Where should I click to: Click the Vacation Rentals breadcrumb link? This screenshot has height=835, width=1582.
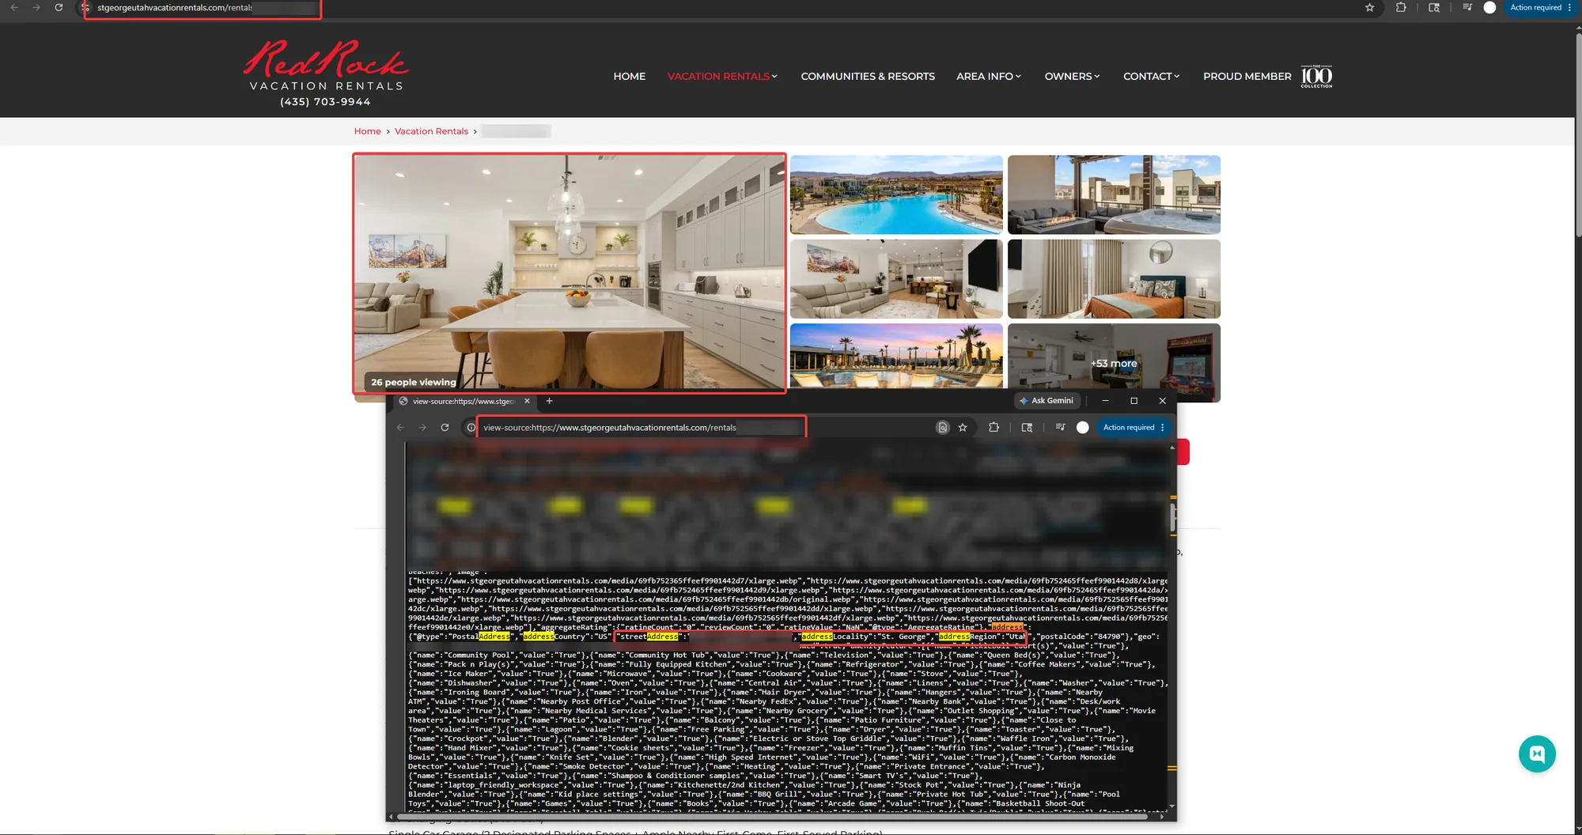pyautogui.click(x=431, y=131)
